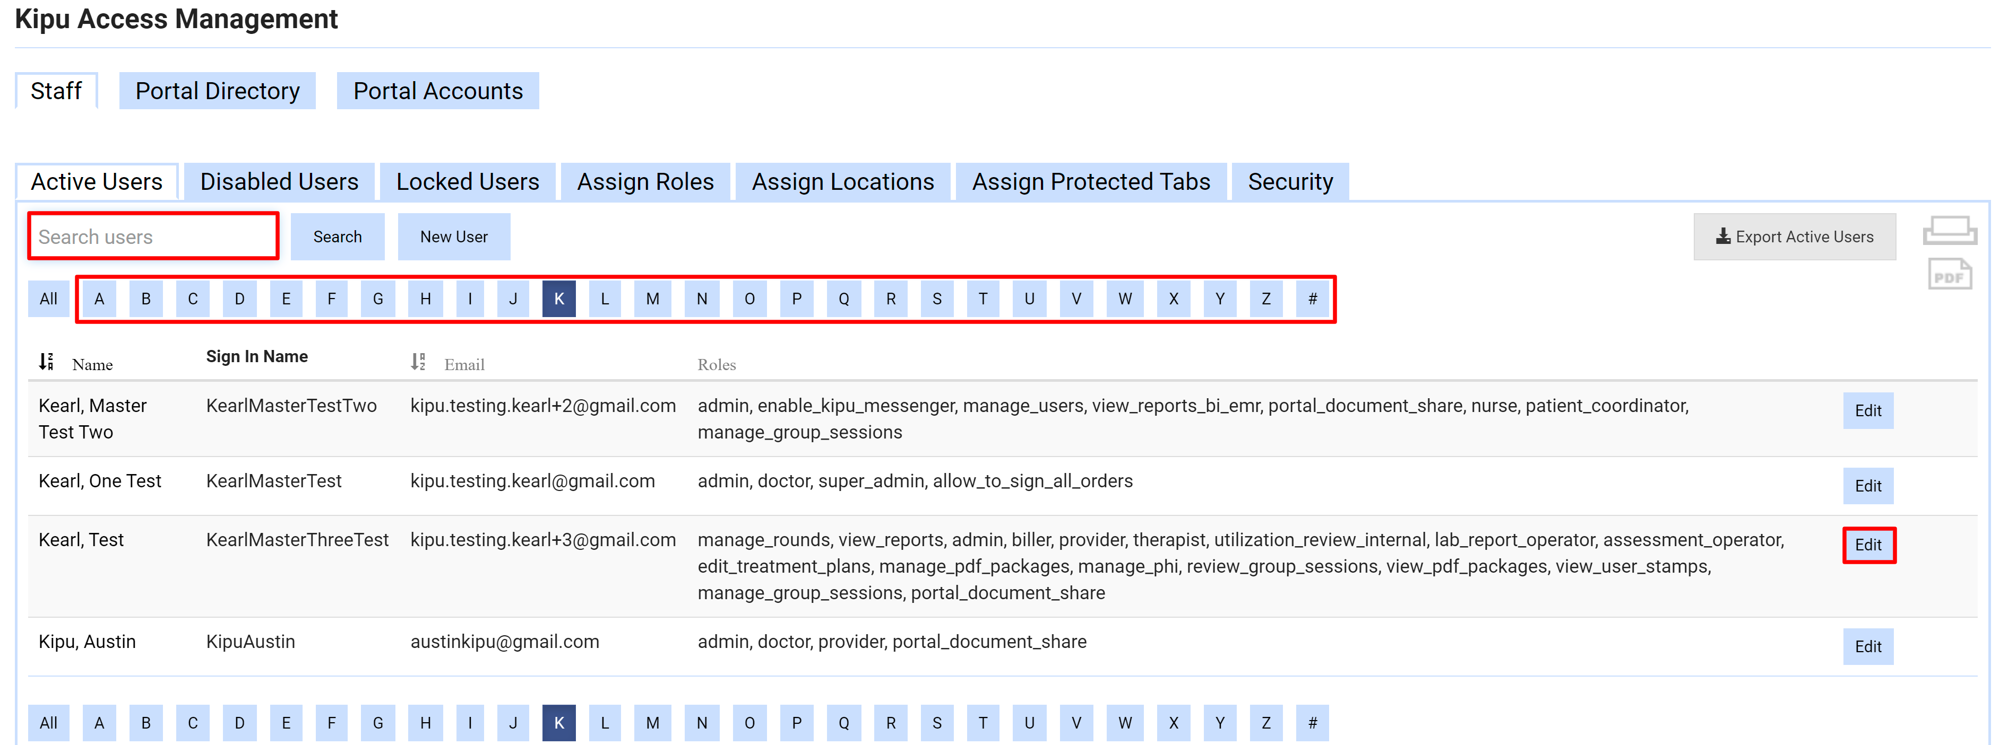Filter users by letter A
Image resolution: width=2008 pixels, height=745 pixels.
pos(99,298)
